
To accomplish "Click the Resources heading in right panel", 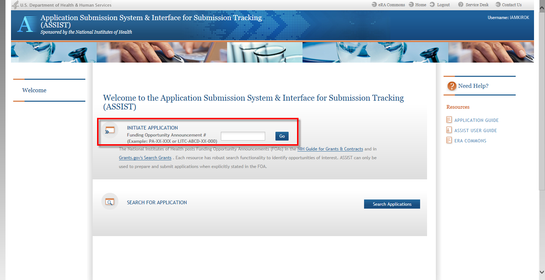I will (x=458, y=107).
